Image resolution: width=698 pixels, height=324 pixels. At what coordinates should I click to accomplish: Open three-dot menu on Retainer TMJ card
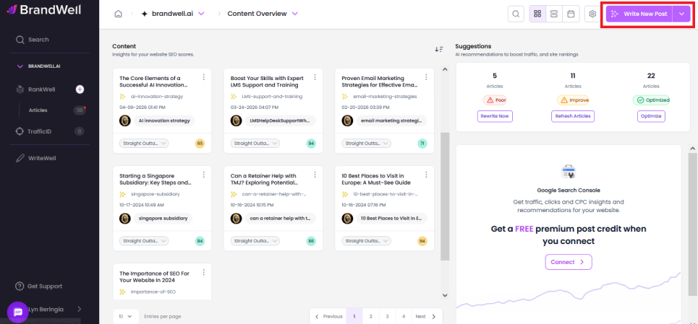pyautogui.click(x=315, y=175)
